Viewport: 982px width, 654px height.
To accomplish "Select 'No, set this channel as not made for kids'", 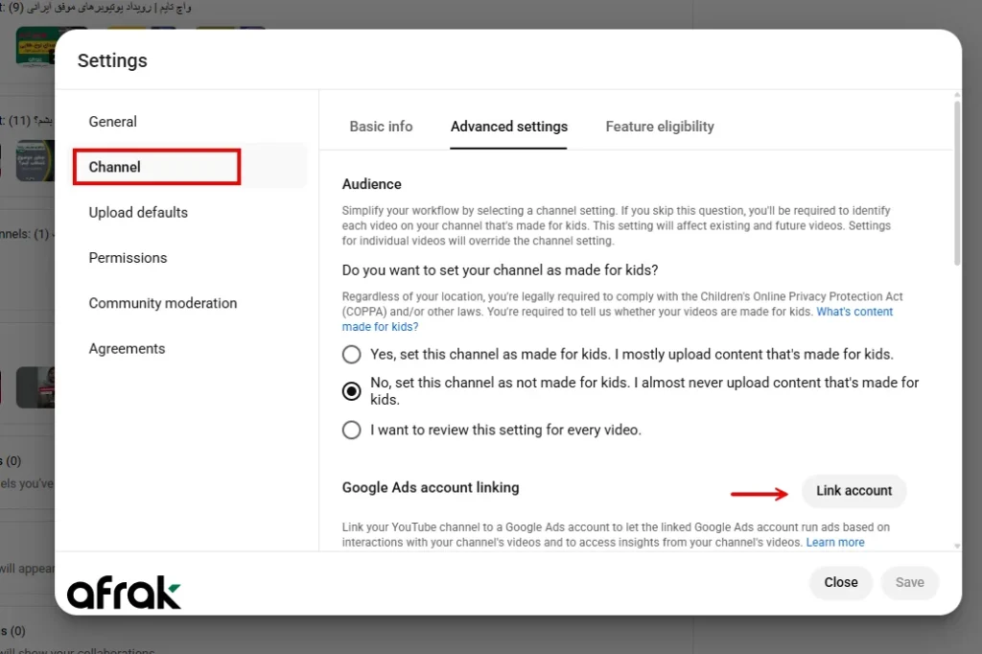I will pos(352,390).
